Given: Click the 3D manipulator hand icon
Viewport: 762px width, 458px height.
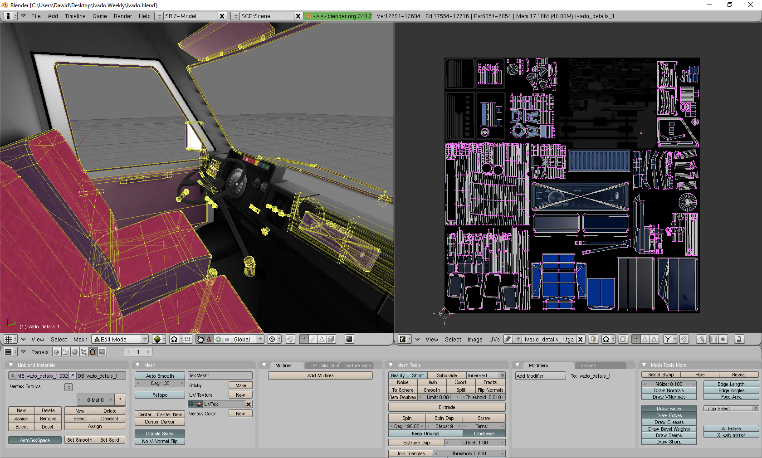Looking at the screenshot, I should coord(200,339).
